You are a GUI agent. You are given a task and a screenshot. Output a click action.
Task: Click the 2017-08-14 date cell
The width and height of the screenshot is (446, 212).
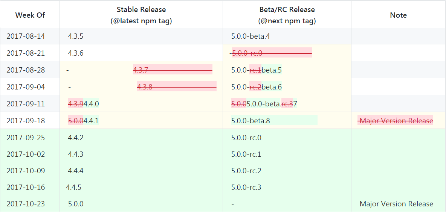[x=26, y=36]
